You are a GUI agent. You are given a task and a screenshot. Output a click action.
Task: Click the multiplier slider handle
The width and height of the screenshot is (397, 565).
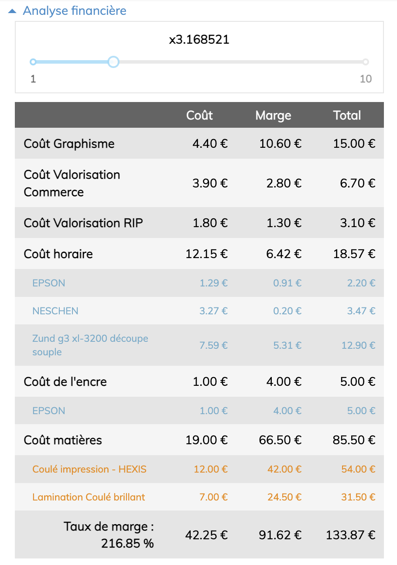coord(113,62)
